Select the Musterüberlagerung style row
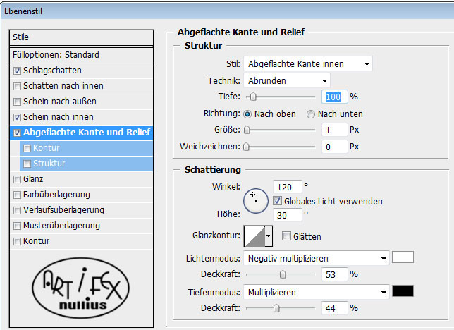The image size is (454, 330). pos(81,226)
